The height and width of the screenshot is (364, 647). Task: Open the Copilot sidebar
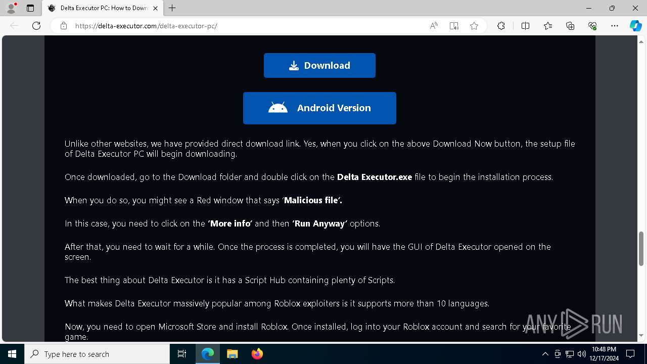point(635,26)
